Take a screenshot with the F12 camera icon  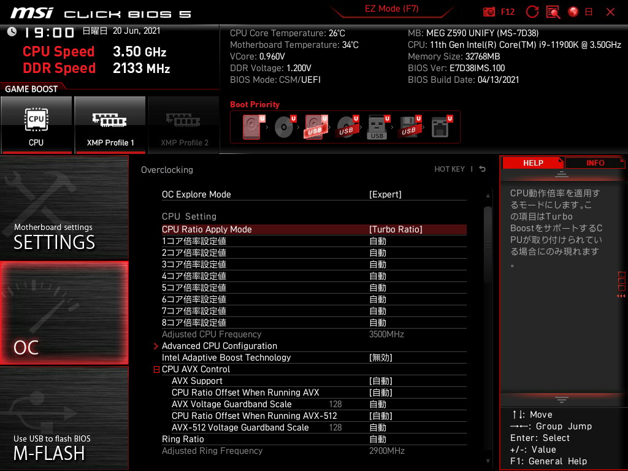[x=489, y=12]
